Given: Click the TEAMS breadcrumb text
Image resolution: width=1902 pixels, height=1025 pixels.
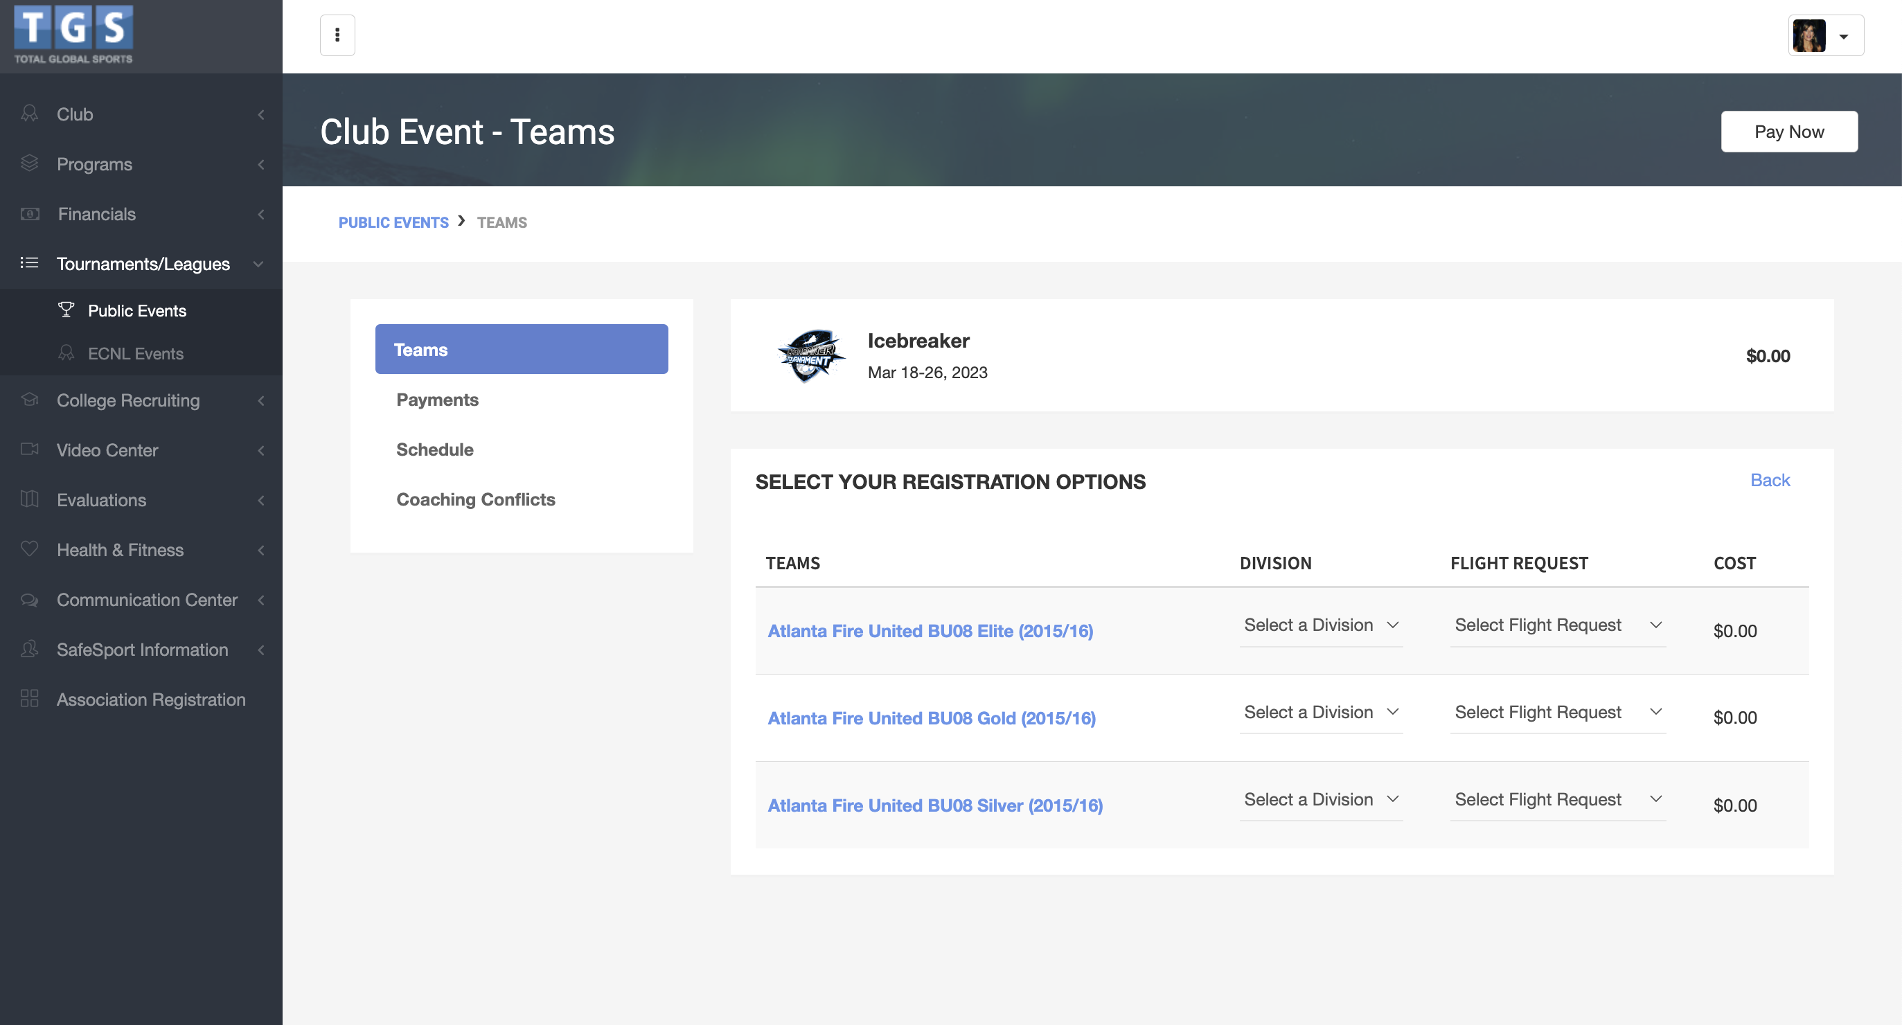Looking at the screenshot, I should pos(501,222).
